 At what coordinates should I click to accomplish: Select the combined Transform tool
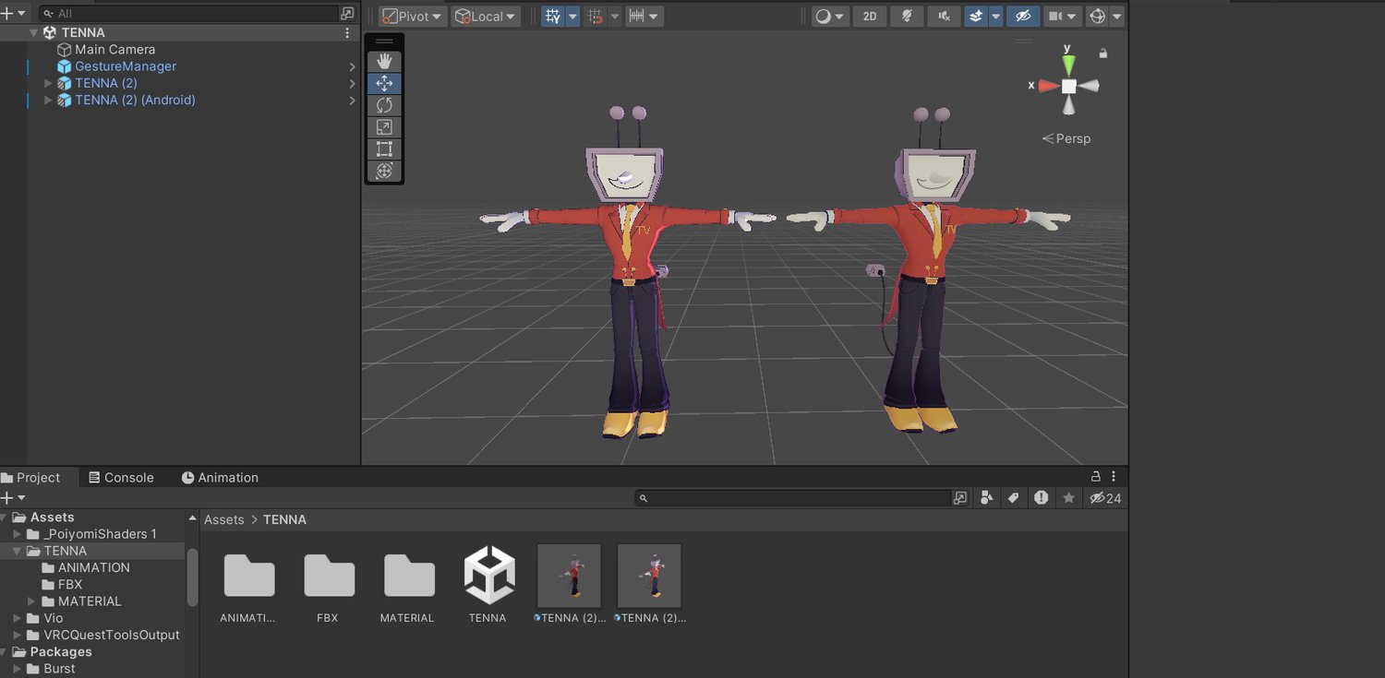384,171
